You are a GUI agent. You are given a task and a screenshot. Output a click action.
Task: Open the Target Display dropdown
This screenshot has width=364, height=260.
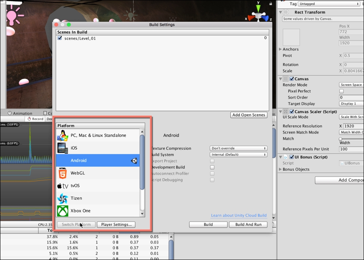[351, 104]
